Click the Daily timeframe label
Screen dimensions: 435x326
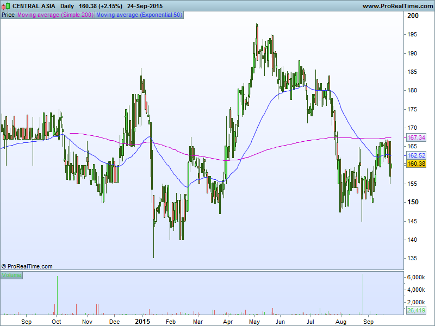68,6
